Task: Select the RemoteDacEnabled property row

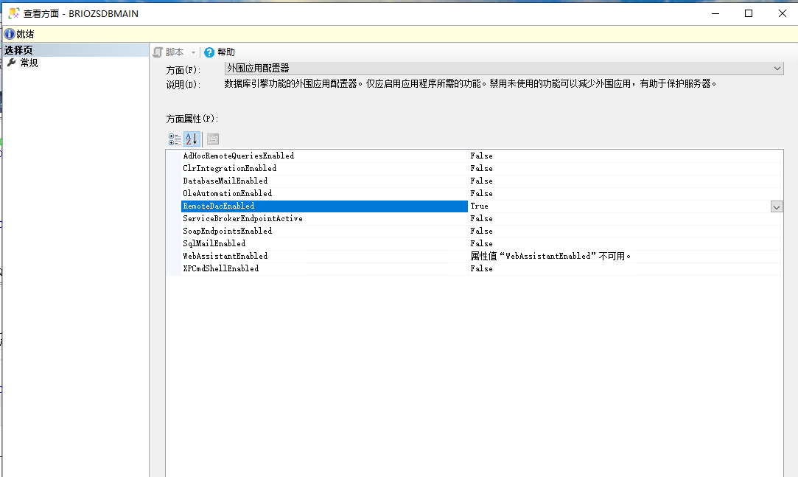Action: pos(325,206)
